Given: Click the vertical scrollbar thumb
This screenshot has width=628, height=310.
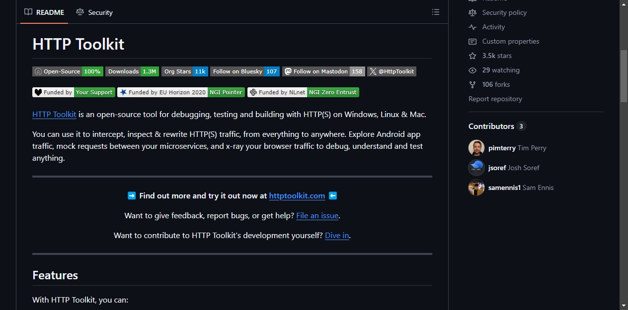Looking at the screenshot, I should coord(624,76).
